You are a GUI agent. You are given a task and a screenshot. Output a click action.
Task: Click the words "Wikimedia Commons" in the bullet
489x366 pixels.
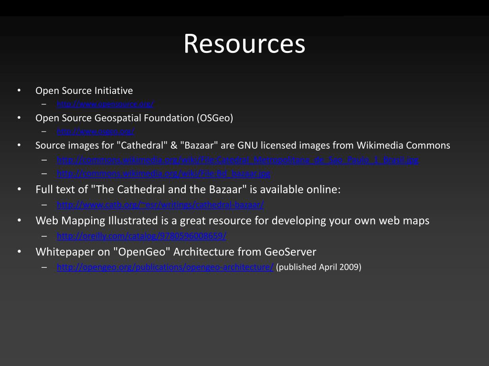coord(403,145)
